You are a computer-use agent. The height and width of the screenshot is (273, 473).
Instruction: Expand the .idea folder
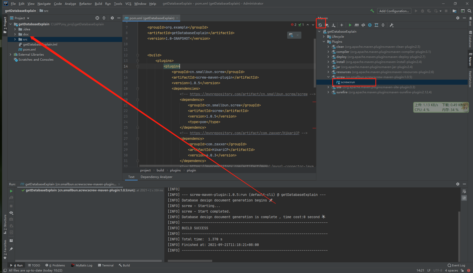click(x=15, y=29)
